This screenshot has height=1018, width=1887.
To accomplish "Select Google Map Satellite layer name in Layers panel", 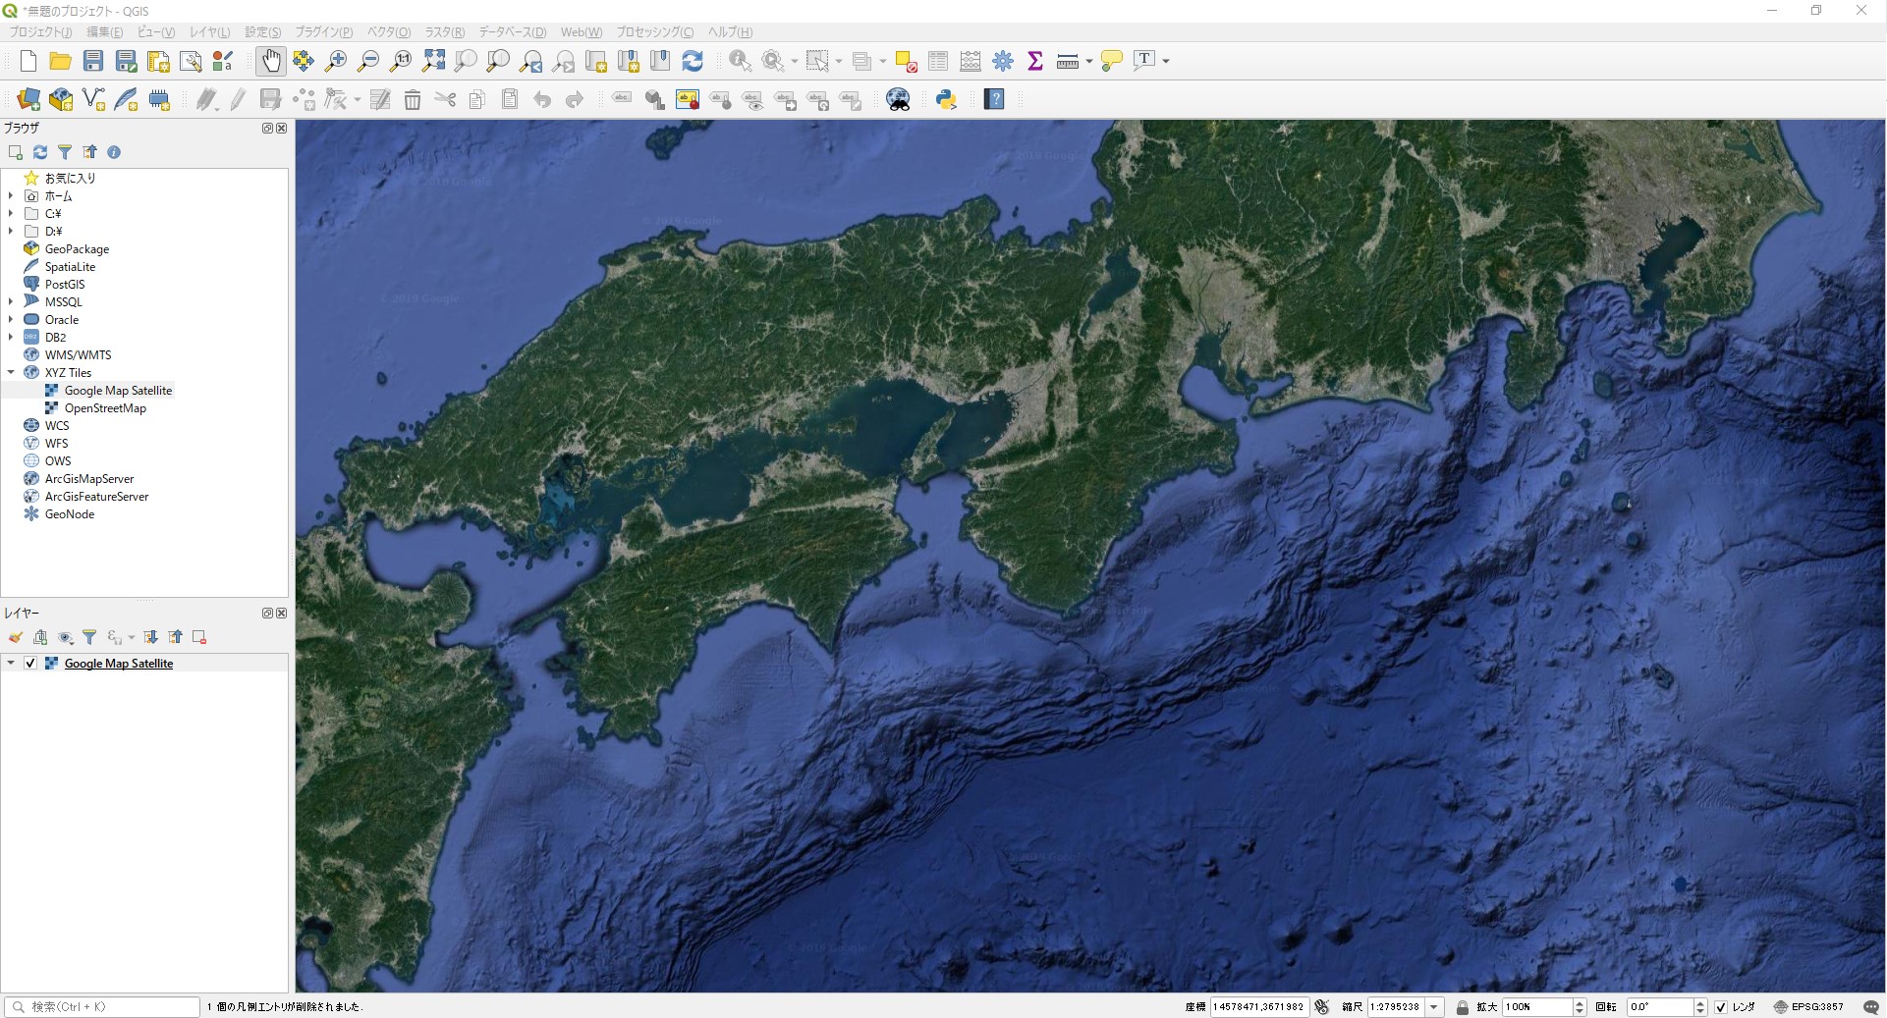I will 118,663.
